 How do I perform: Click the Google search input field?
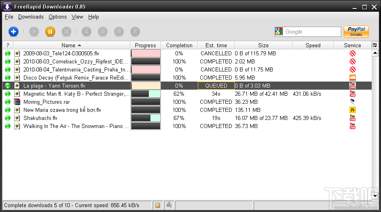point(312,31)
